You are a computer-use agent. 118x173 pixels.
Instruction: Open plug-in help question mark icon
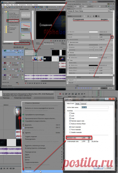pos(106,6)
